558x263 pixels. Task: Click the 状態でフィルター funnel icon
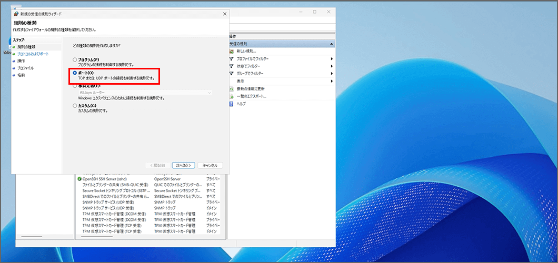point(232,66)
